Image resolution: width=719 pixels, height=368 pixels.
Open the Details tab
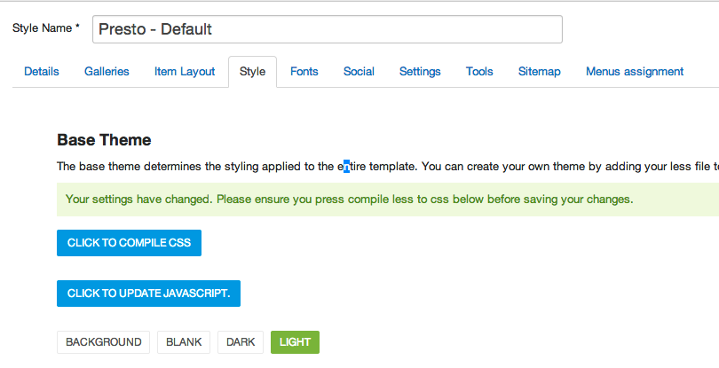41,72
